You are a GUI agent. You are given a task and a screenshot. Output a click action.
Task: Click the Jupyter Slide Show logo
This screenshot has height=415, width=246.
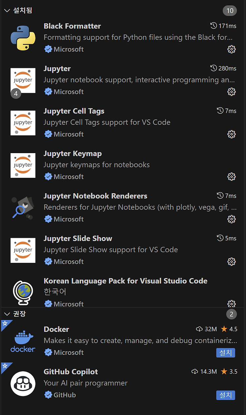click(x=23, y=250)
